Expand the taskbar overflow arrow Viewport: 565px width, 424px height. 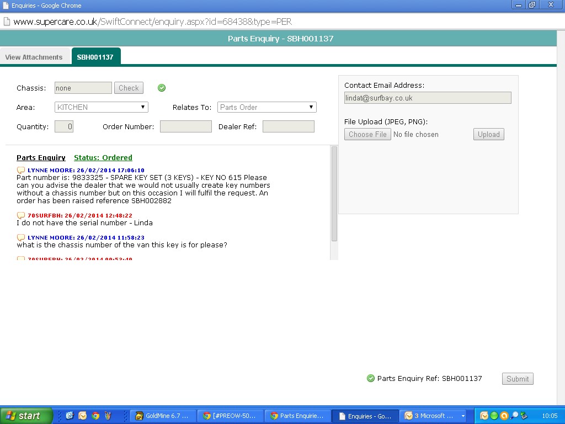click(x=463, y=416)
